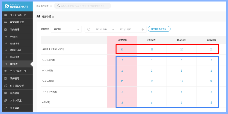Click the dashboard icon in sidebar

(x=6, y=15)
